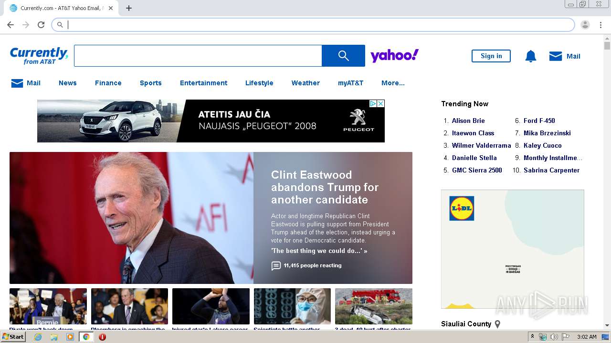Open the News menu item
The width and height of the screenshot is (611, 343).
[68, 83]
